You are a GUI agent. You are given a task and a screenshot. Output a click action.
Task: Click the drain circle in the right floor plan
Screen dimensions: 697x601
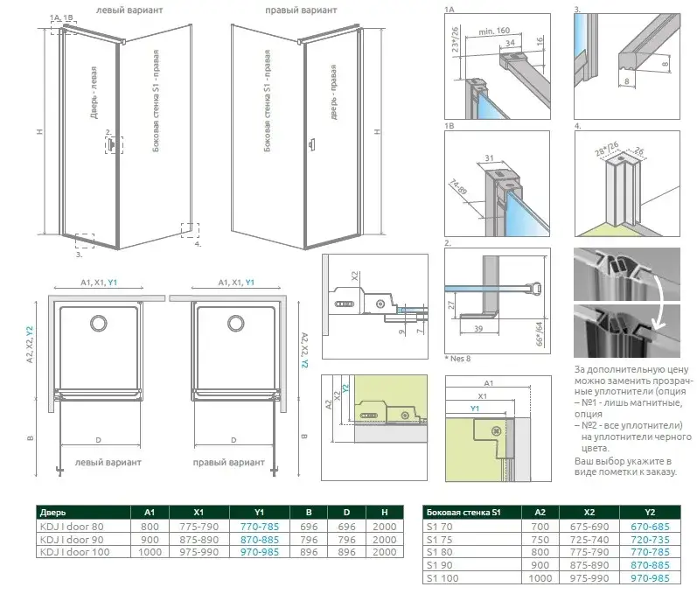click(x=236, y=324)
